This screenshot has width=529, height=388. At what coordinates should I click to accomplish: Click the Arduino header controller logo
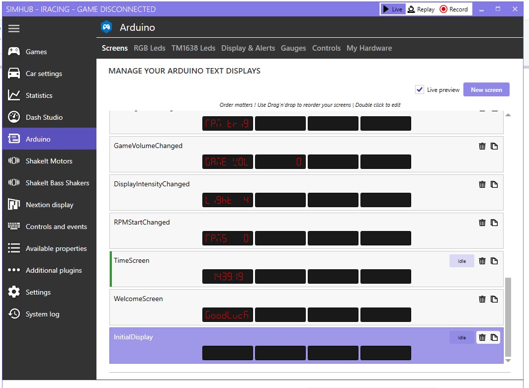106,27
